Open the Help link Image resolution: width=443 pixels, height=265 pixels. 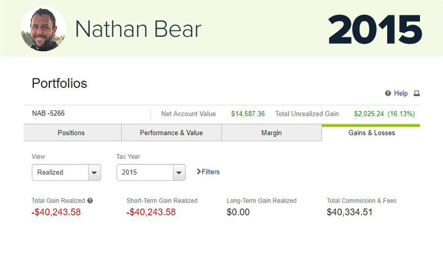(400, 93)
